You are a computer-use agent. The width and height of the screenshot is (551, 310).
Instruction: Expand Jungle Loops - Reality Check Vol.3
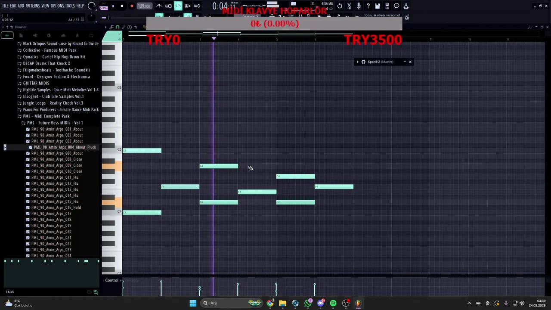(50, 103)
